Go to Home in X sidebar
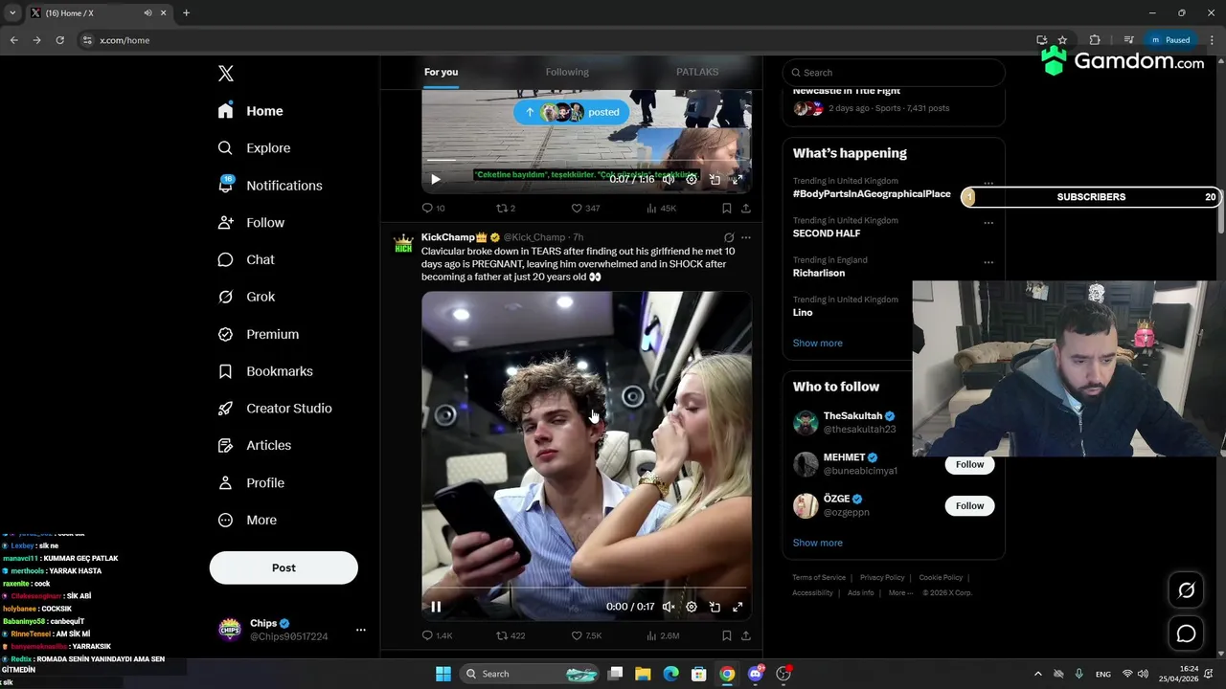This screenshot has width=1226, height=689. click(250, 111)
